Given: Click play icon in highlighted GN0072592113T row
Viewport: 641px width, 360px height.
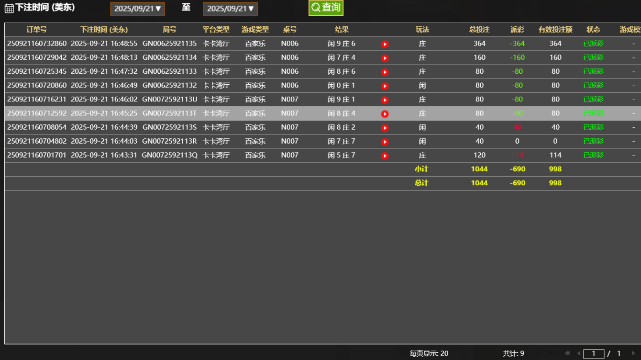Looking at the screenshot, I should (x=385, y=114).
